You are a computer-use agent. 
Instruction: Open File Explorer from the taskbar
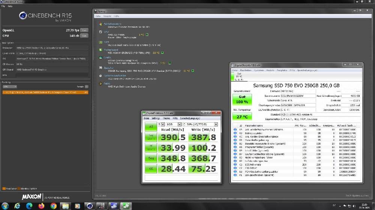[66, 206]
